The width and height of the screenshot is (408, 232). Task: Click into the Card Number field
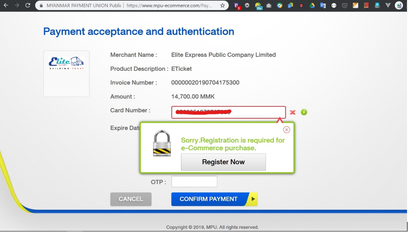coord(228,112)
